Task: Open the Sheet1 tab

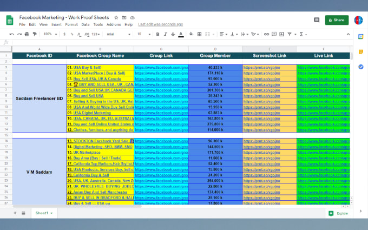Action: [44, 213]
